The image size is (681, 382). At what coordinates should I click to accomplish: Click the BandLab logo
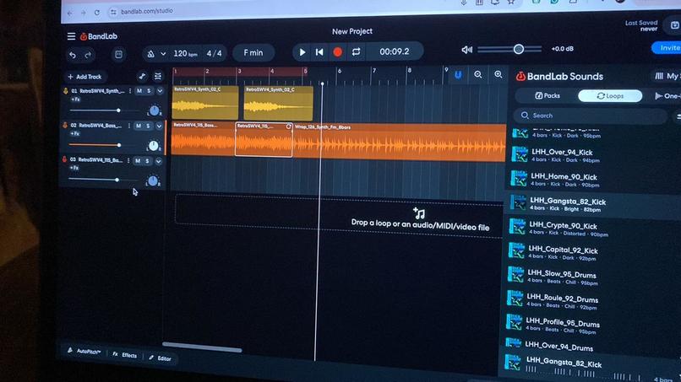pyautogui.click(x=99, y=36)
